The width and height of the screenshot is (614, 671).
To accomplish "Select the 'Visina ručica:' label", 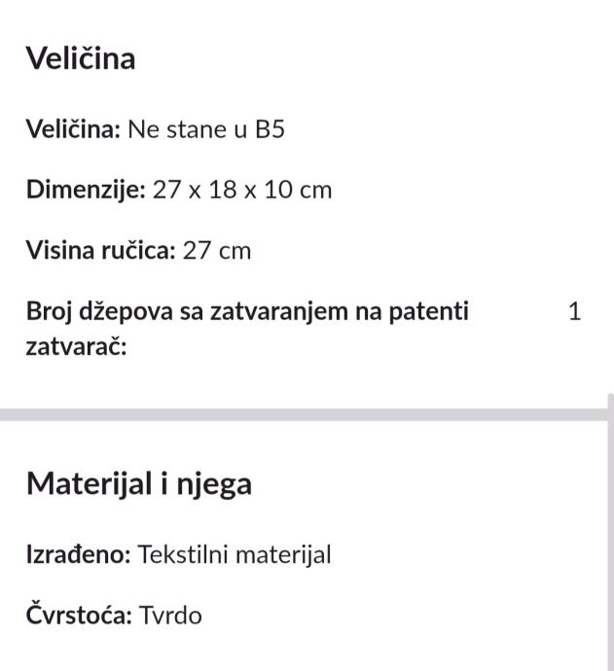I will [101, 251].
